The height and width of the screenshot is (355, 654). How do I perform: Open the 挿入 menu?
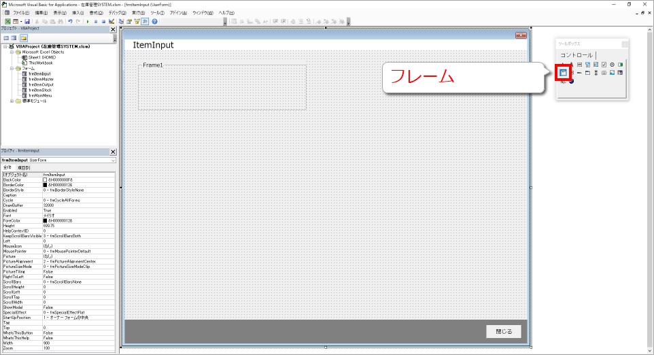point(78,13)
